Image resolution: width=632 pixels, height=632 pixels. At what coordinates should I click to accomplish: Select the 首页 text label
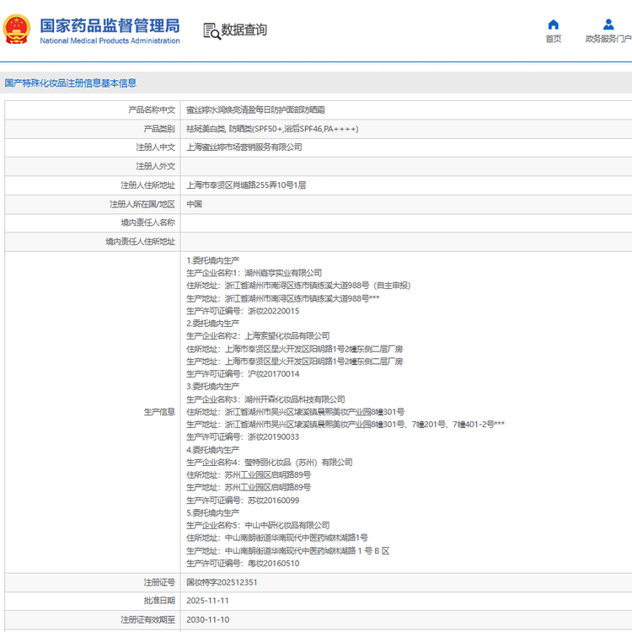click(553, 39)
